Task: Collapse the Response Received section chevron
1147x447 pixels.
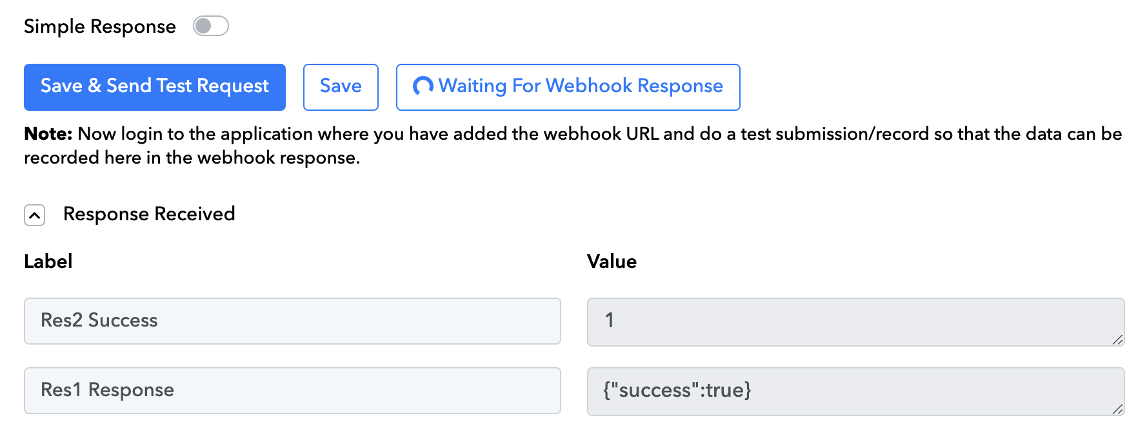Action: 35,215
